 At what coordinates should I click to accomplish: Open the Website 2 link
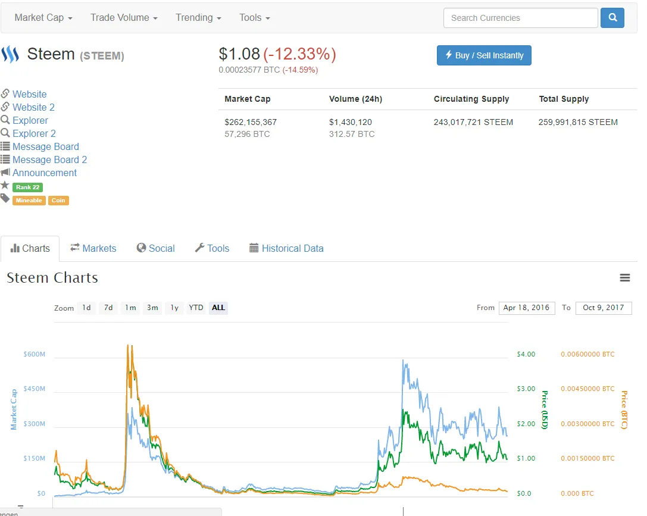[33, 107]
